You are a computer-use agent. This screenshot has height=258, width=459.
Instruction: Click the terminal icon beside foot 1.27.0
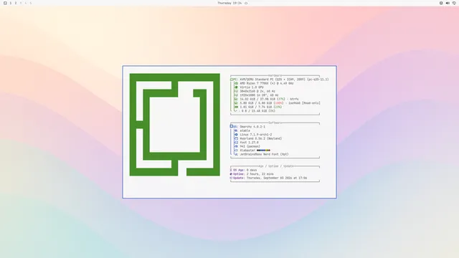236,143
